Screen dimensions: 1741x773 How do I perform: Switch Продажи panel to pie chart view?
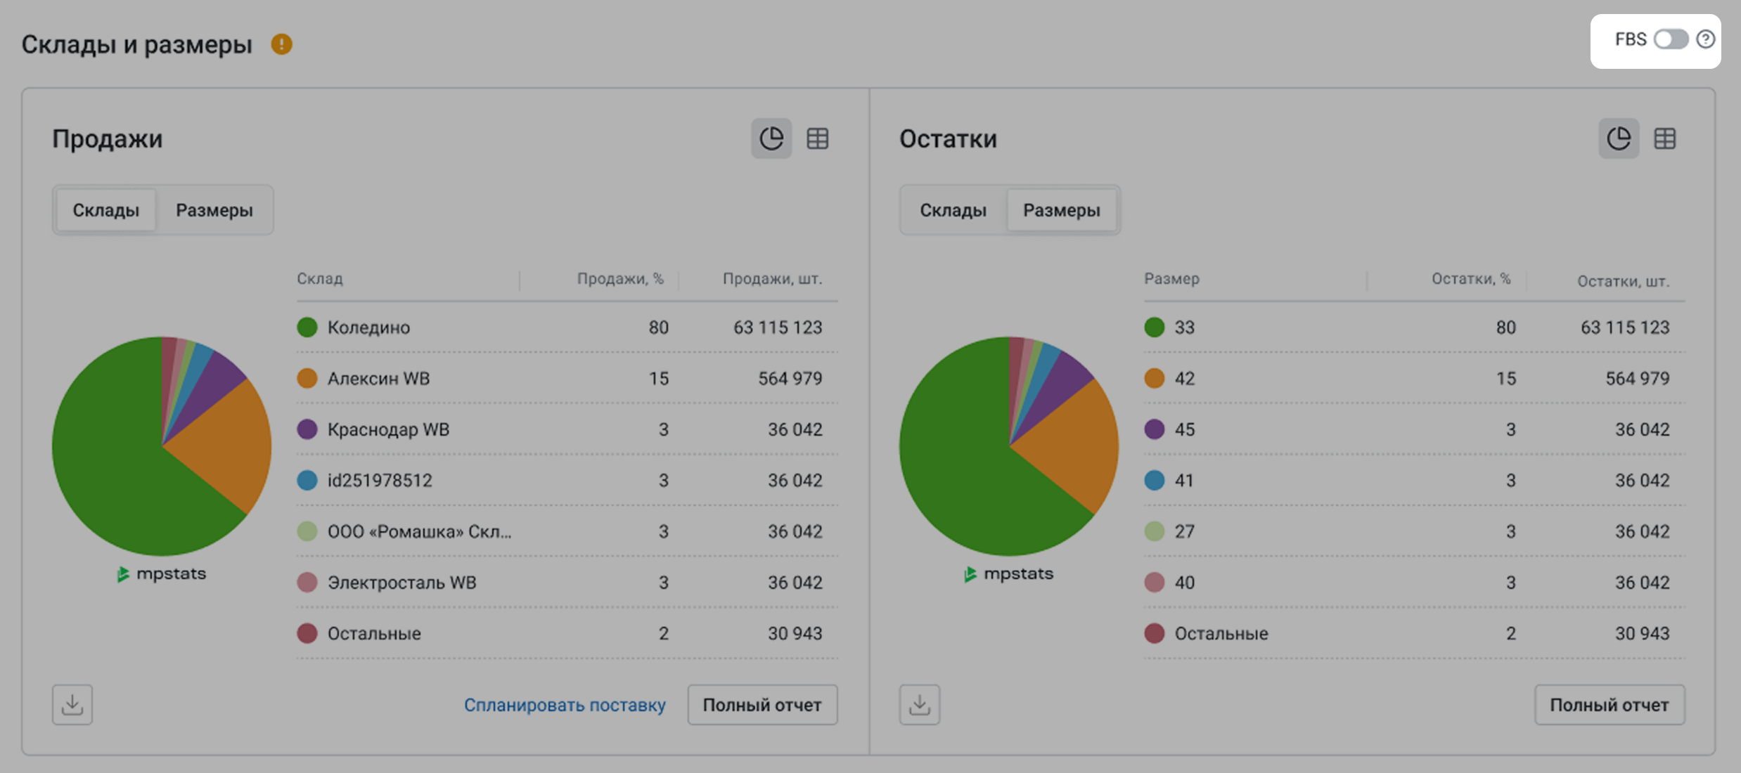tap(771, 138)
